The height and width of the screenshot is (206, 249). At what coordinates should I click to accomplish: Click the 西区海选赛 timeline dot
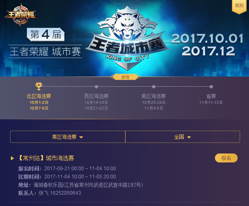click(97, 87)
